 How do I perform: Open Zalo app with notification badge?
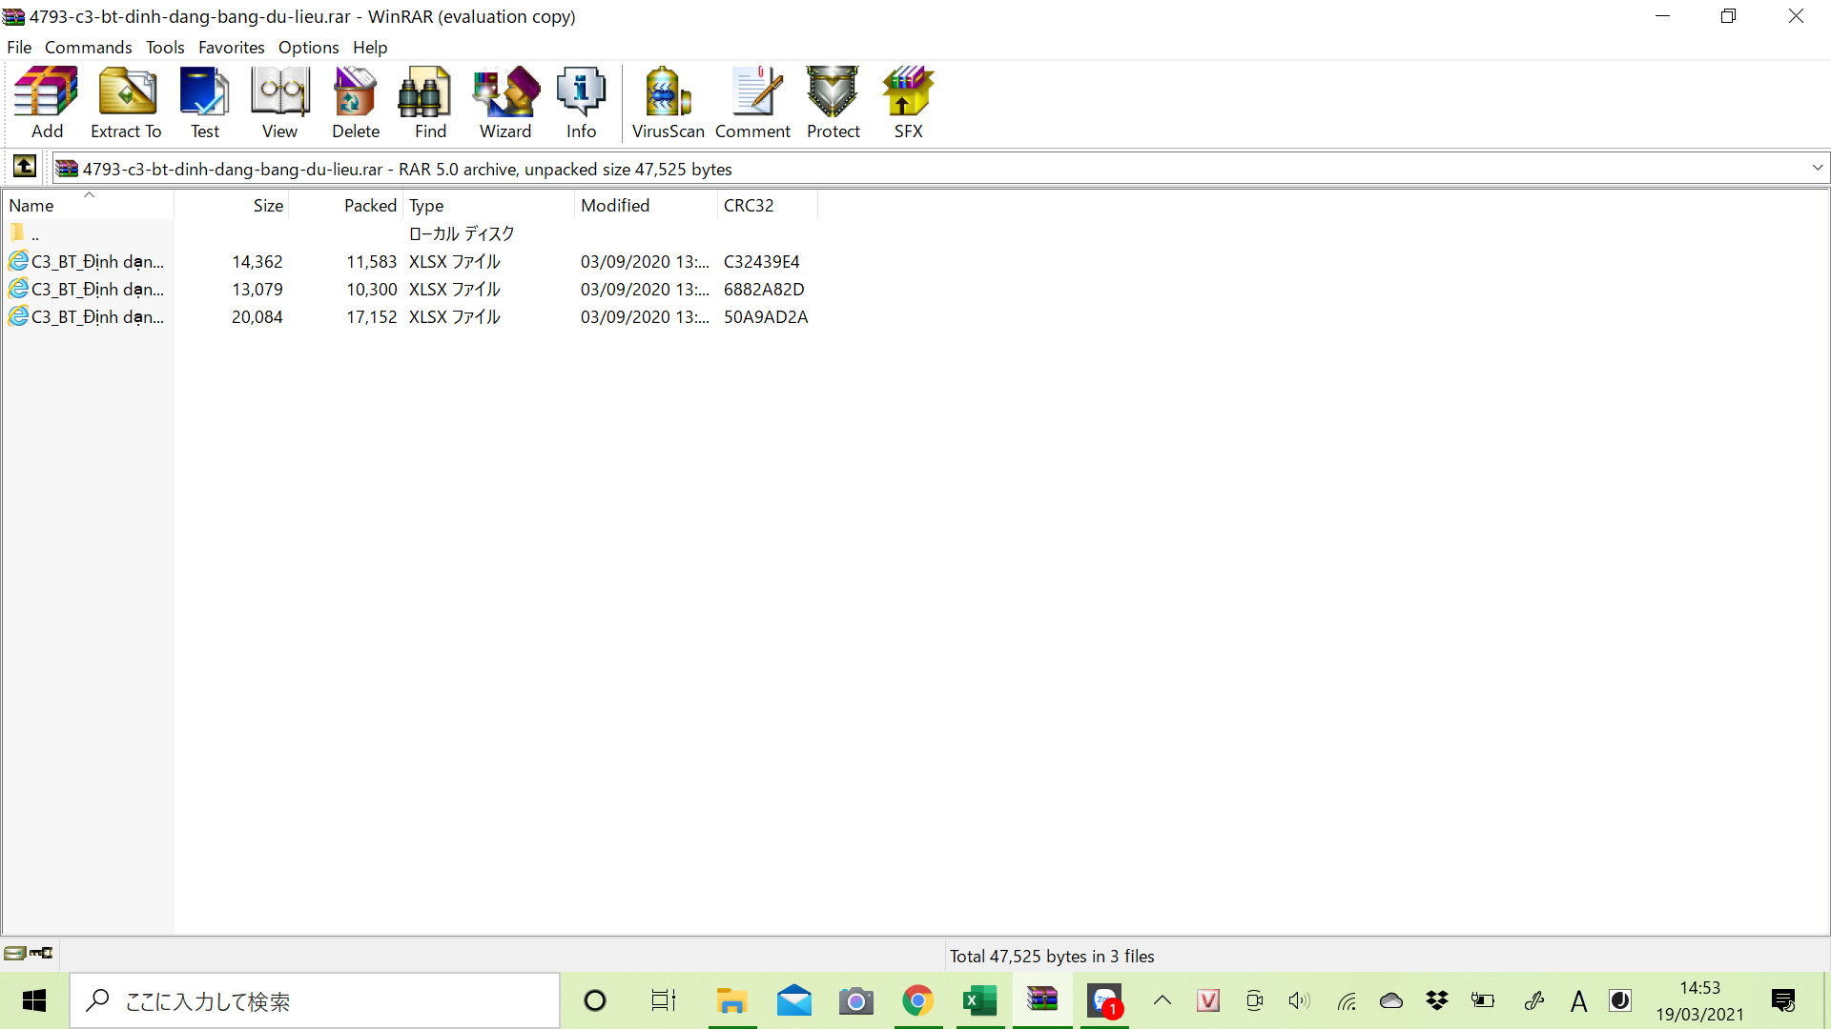[1104, 1000]
